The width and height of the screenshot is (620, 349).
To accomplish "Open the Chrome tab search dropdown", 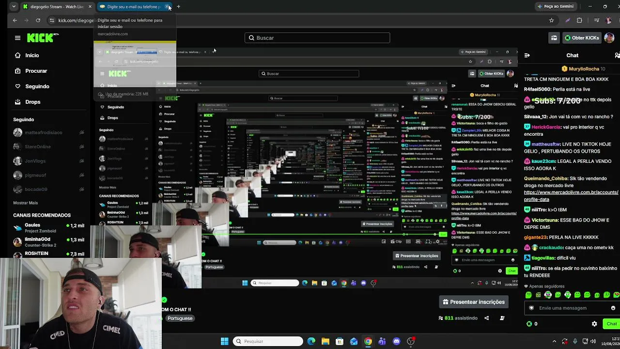I will (x=14, y=7).
